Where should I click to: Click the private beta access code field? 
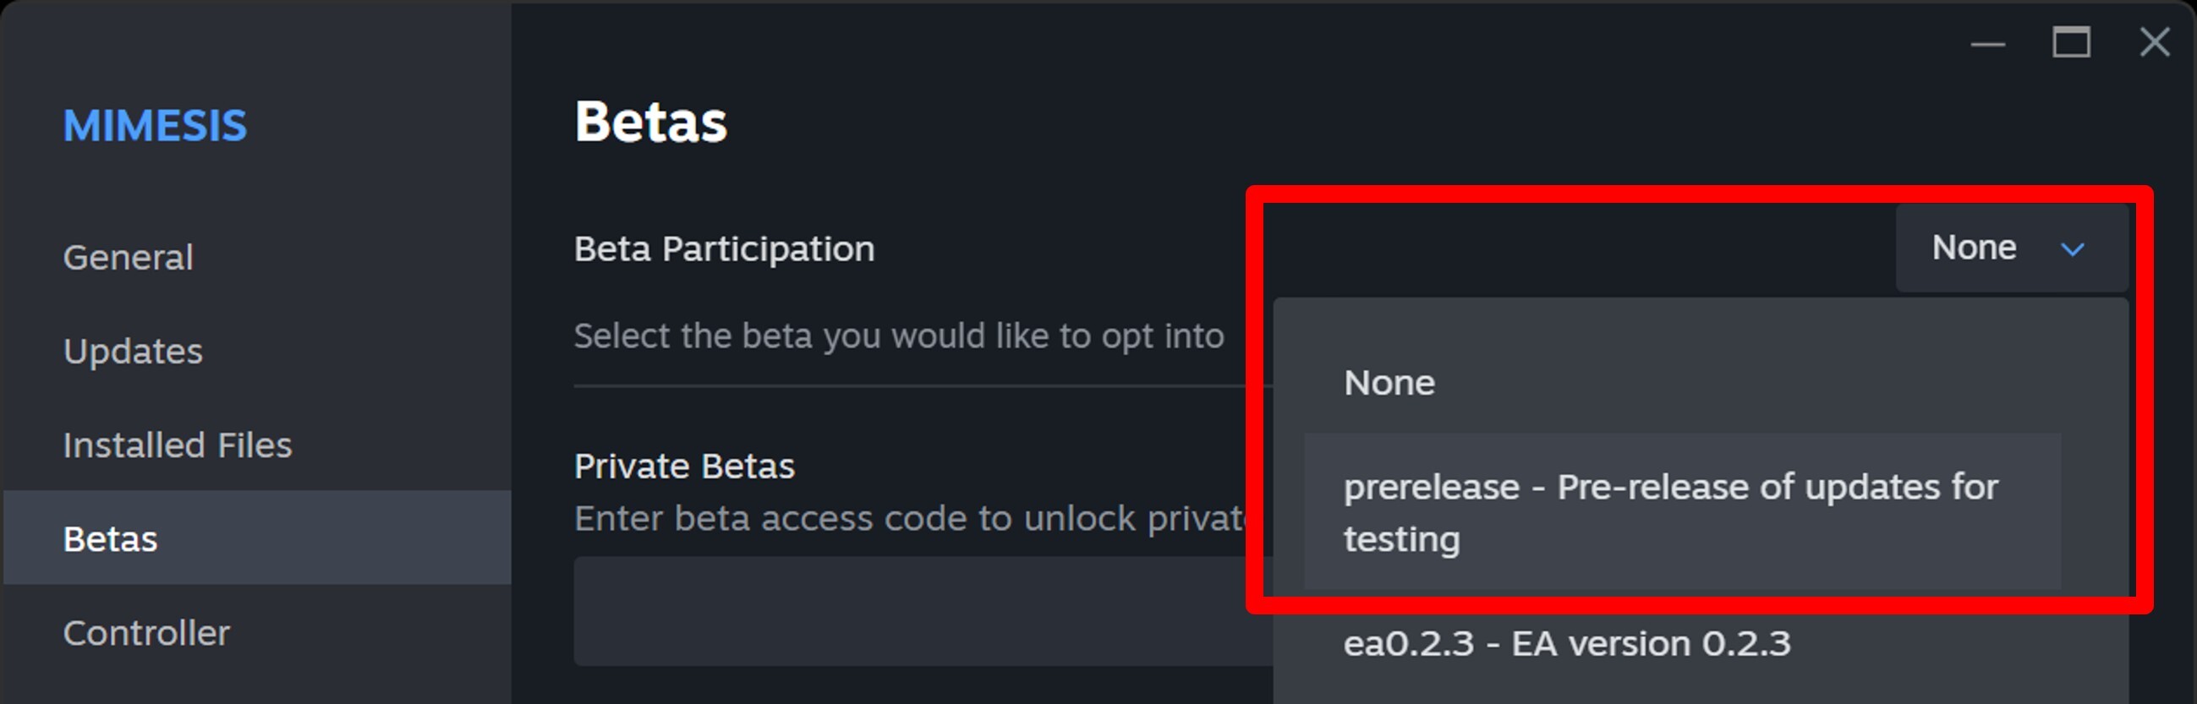(921, 610)
